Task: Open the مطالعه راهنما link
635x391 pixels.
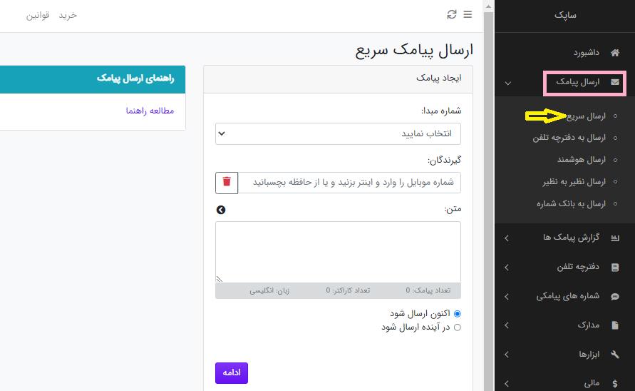Action: (150, 111)
